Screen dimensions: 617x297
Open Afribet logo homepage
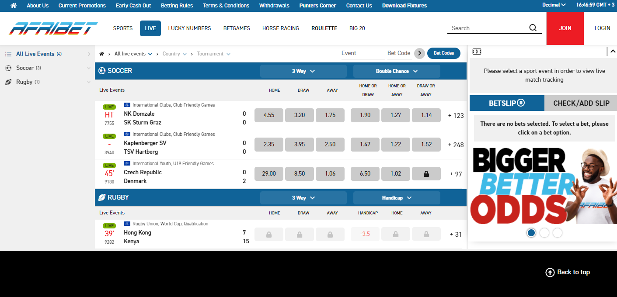(53, 28)
